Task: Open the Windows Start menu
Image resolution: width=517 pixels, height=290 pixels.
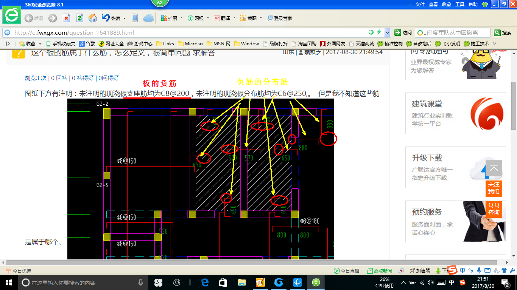Action: [8, 282]
